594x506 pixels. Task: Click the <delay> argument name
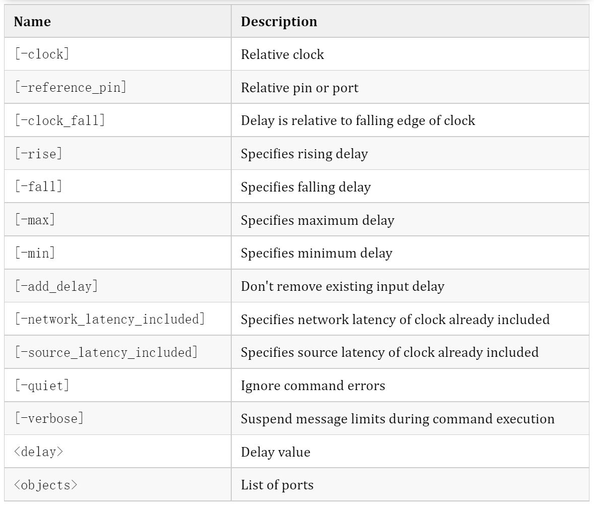tap(39, 452)
